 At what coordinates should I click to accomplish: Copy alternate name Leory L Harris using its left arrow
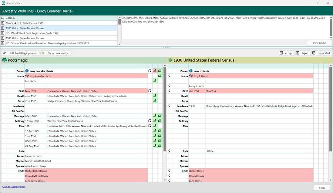tap(169, 86)
